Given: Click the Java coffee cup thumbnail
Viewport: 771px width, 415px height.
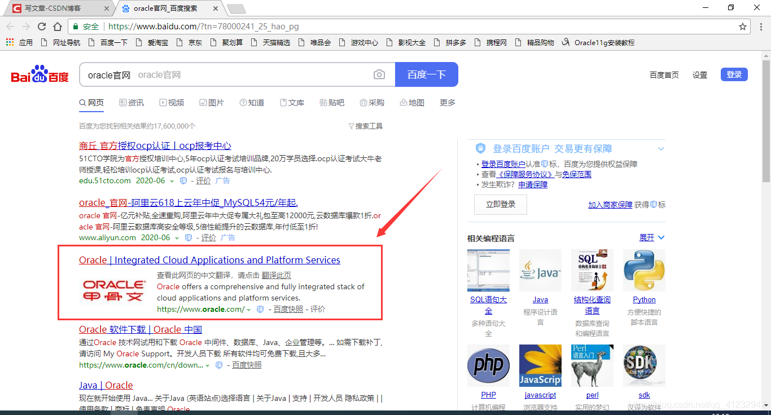Looking at the screenshot, I should 540,270.
